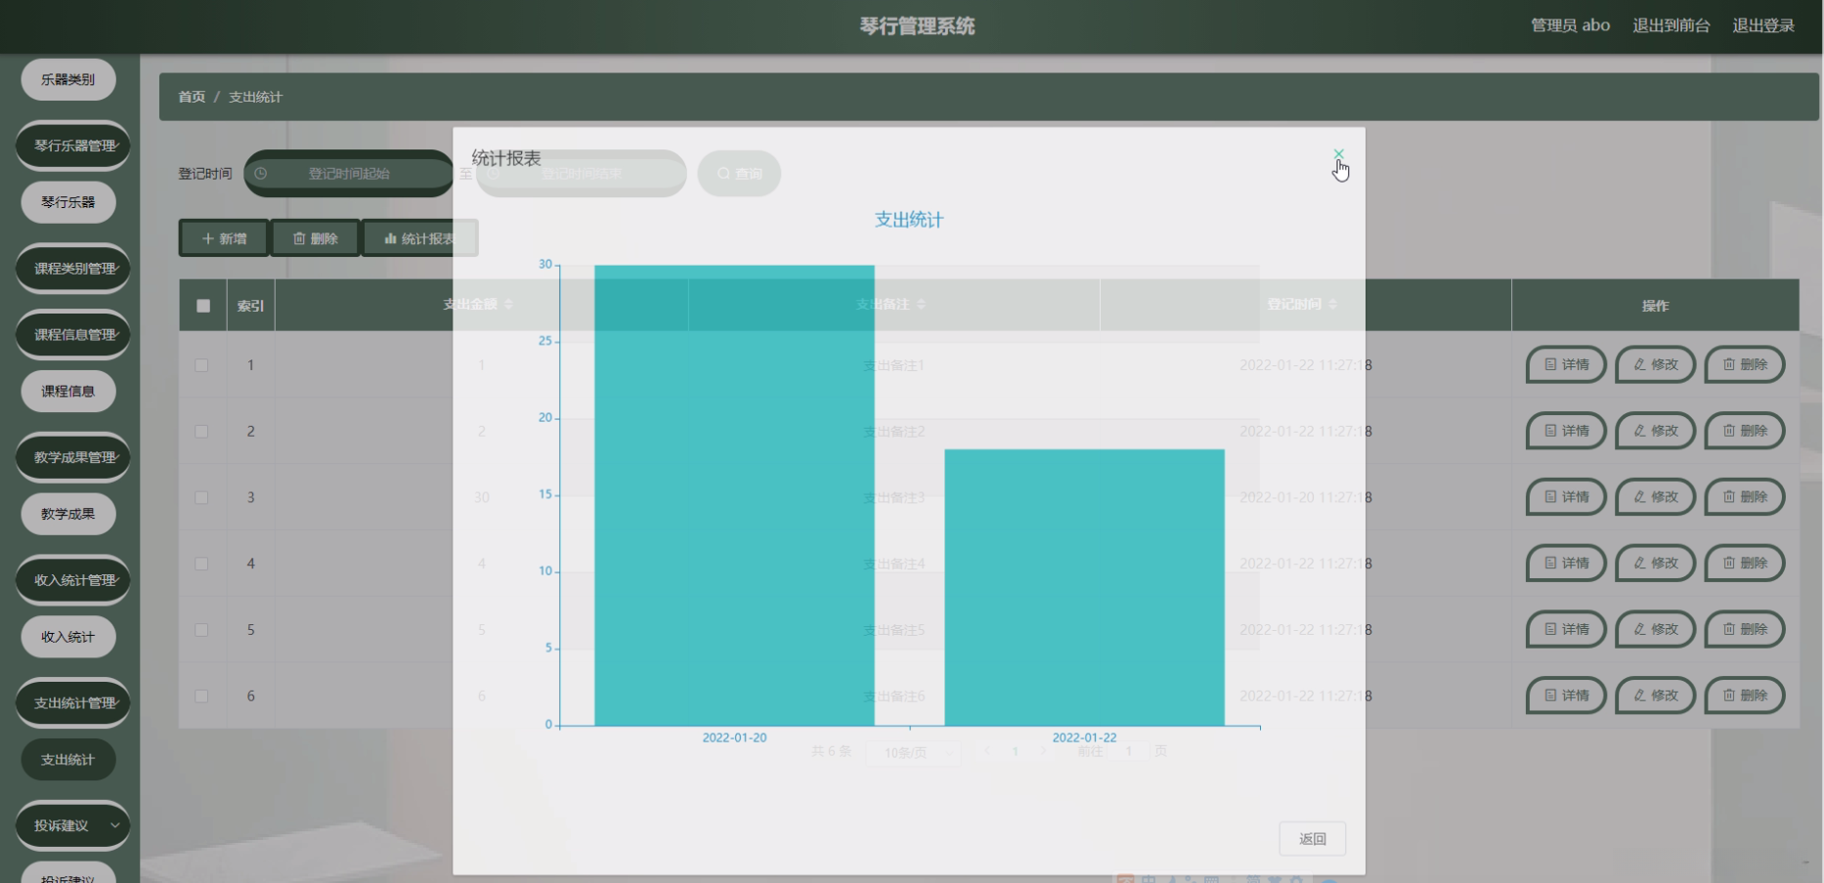View 详情 for row 5
Viewport: 1824px width, 883px height.
click(x=1566, y=630)
